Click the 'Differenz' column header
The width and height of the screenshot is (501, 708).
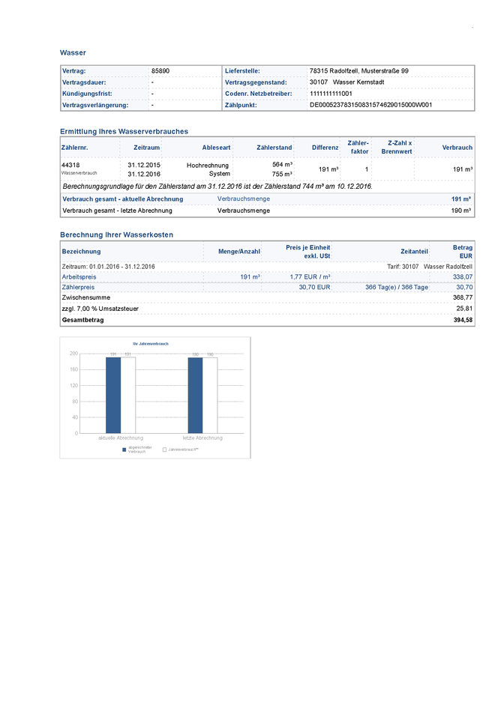325,148
